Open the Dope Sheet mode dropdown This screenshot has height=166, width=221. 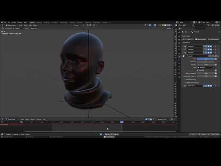point(12,119)
